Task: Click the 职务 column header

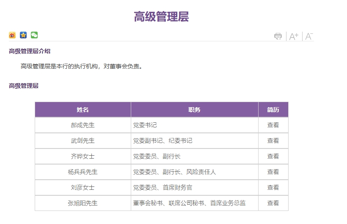Action: click(x=194, y=110)
